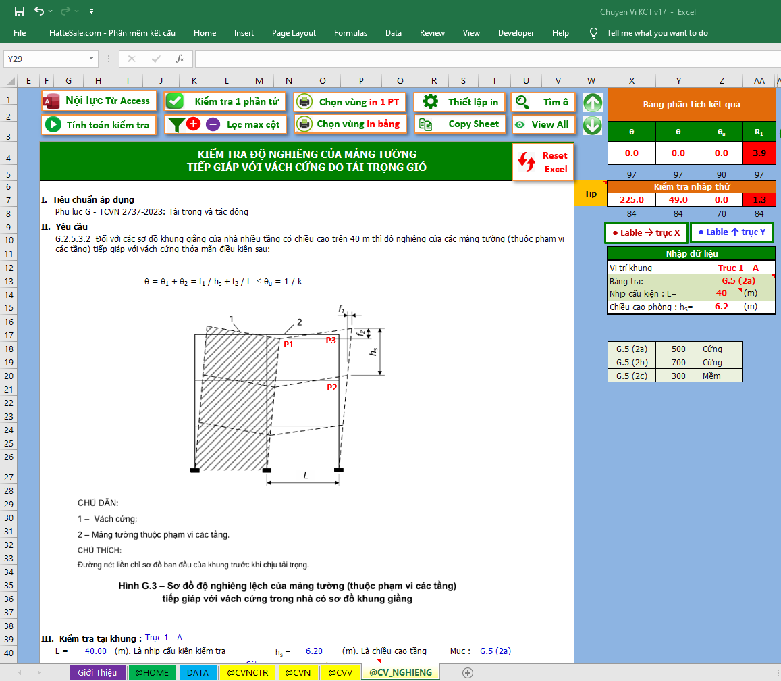
Task: Click the Insert Function fx icon
Action: [x=180, y=59]
